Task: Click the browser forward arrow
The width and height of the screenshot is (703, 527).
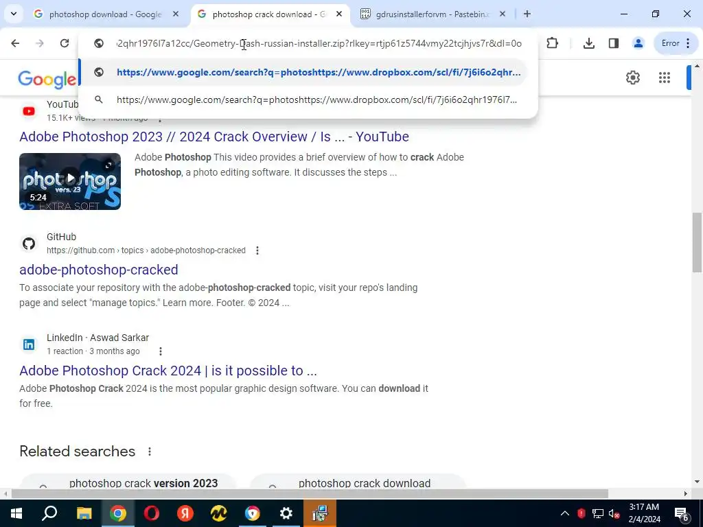Action: [40, 43]
